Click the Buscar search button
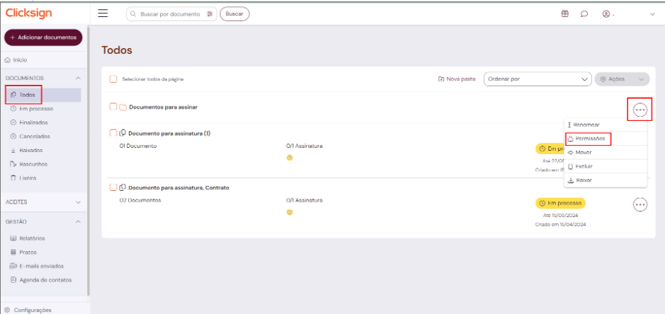Screen dimensions: 665x314 pyautogui.click(x=234, y=13)
